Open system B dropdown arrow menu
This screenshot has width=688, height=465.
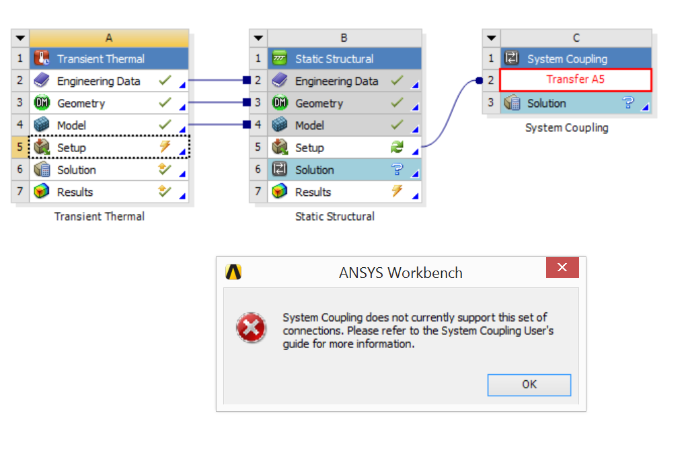258,38
